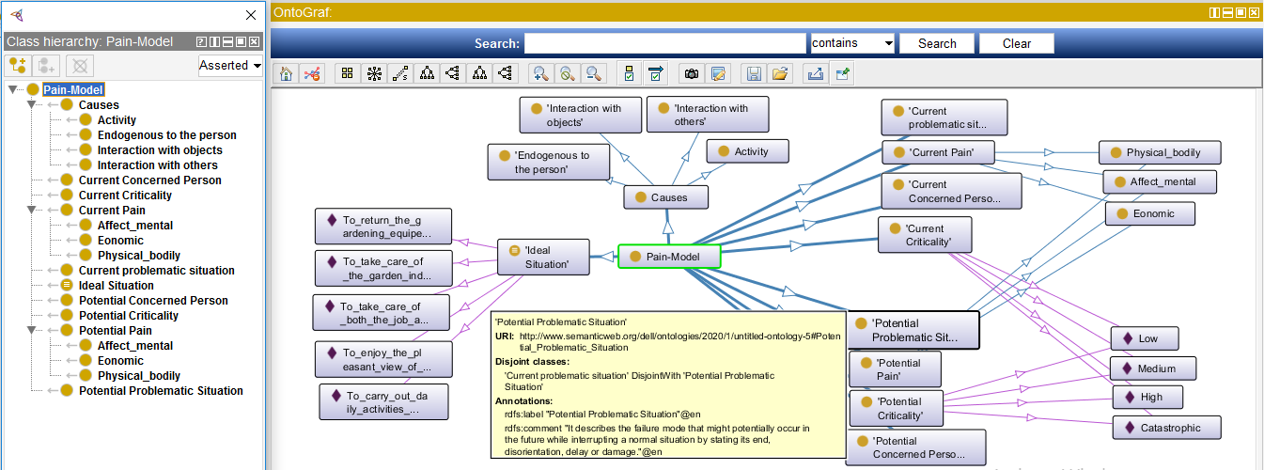Reset graph zoom with the no-zoom icon

567,73
